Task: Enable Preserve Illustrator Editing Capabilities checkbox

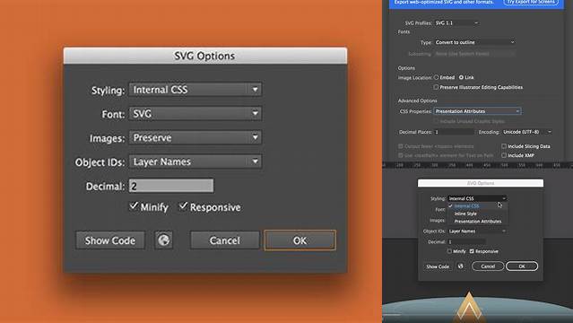Action: click(436, 87)
